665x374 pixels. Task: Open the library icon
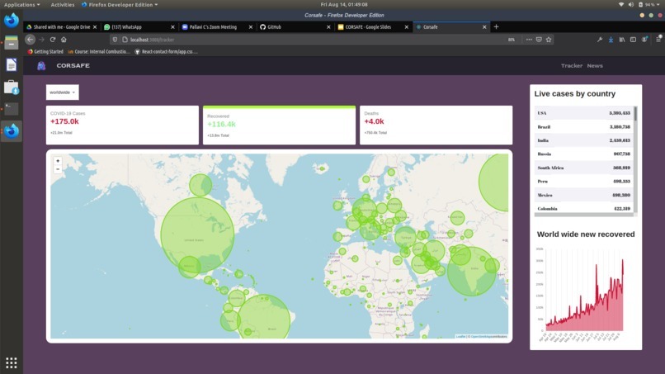pyautogui.click(x=622, y=40)
